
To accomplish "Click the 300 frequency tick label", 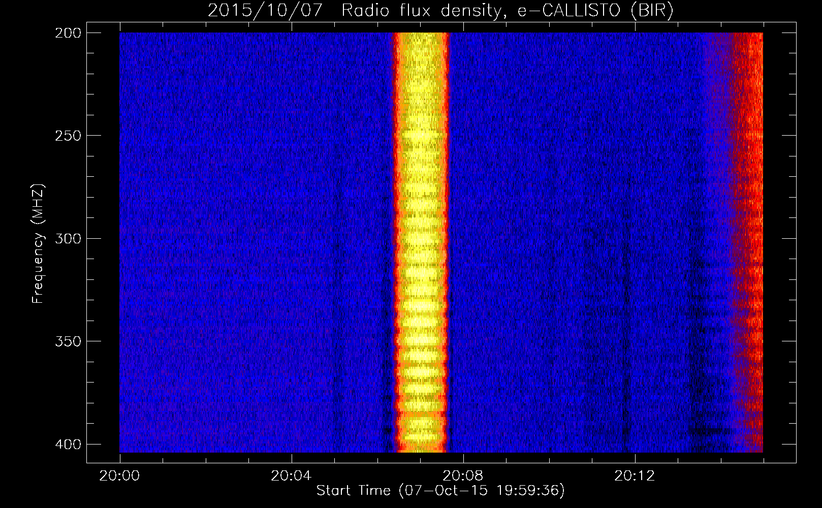I will [68, 238].
